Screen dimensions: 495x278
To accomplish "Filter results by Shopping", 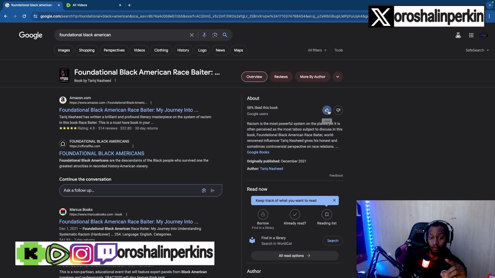I will pyautogui.click(x=87, y=50).
